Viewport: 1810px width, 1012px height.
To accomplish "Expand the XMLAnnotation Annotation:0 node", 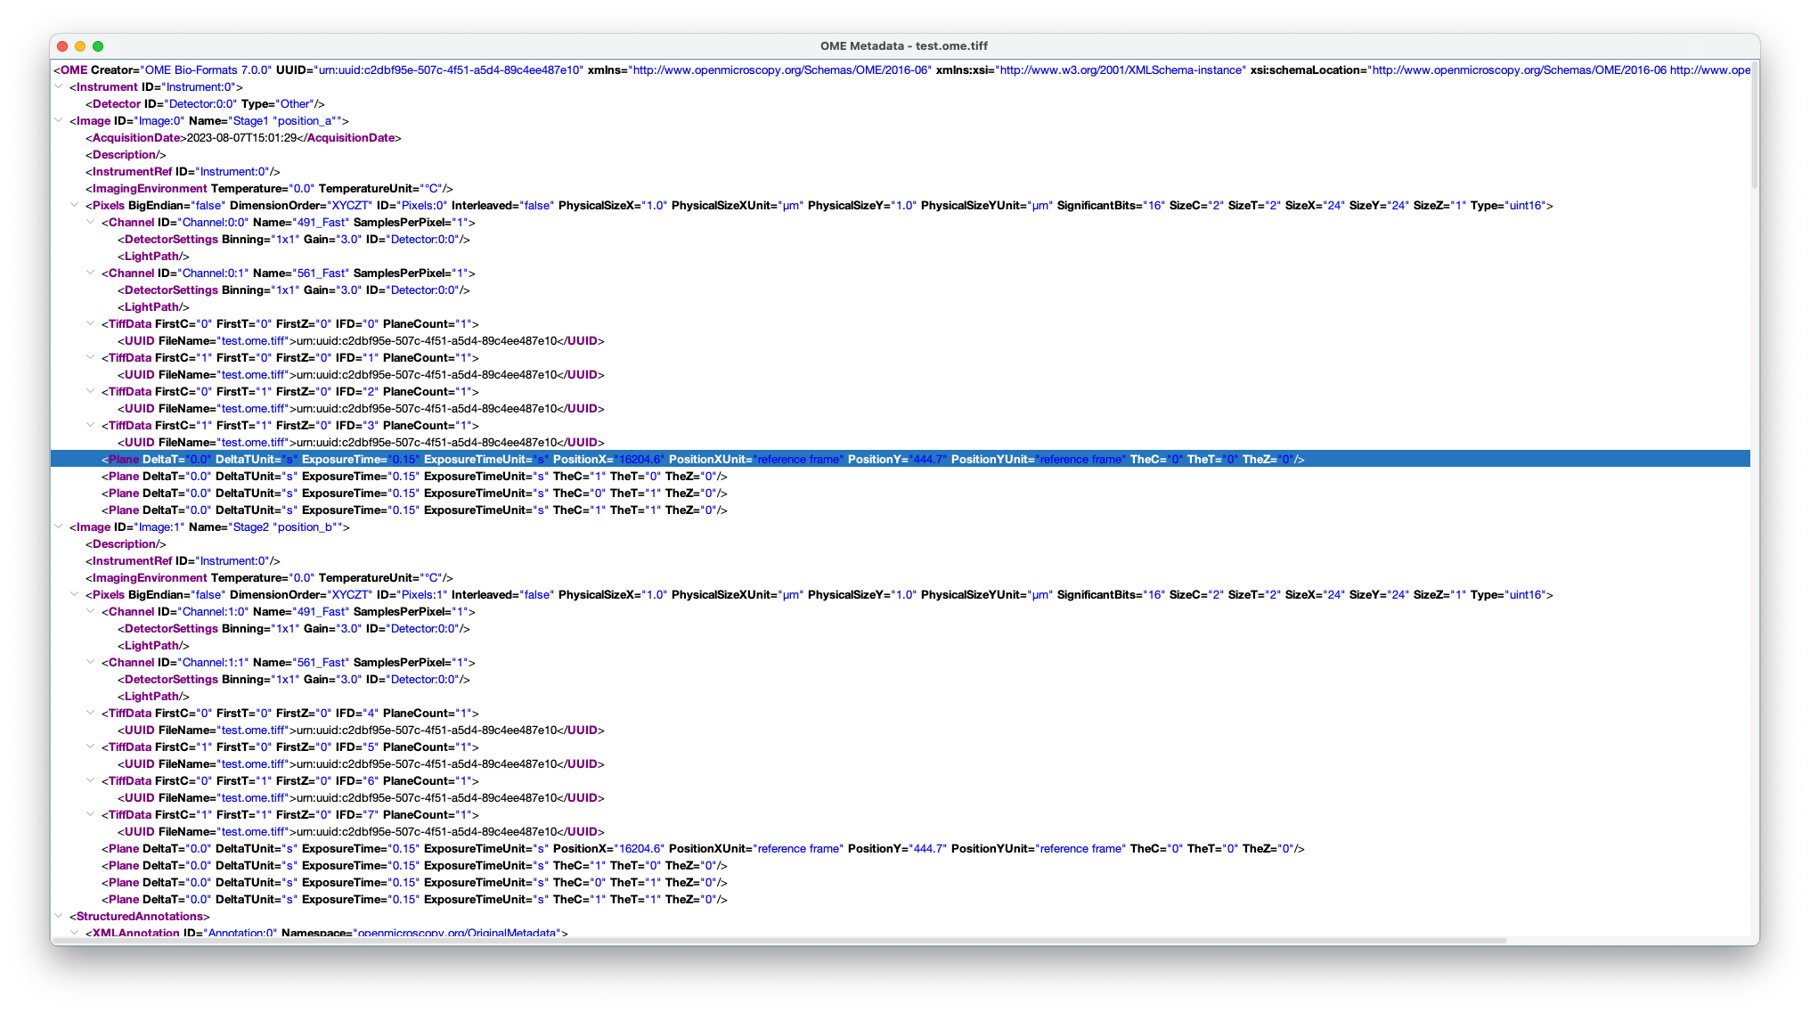I will (x=75, y=932).
